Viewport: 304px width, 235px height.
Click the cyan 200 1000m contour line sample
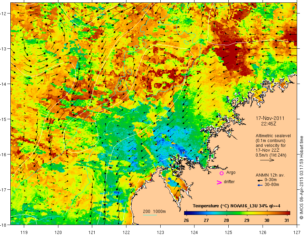[x=150, y=215]
